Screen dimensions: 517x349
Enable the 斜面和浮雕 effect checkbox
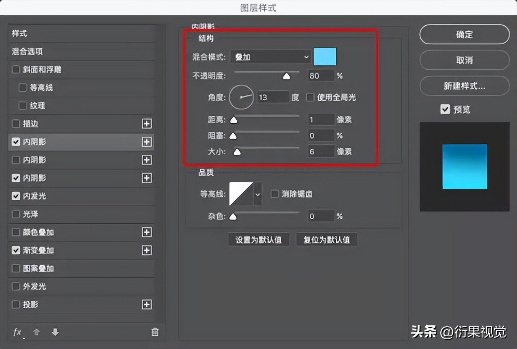point(16,69)
